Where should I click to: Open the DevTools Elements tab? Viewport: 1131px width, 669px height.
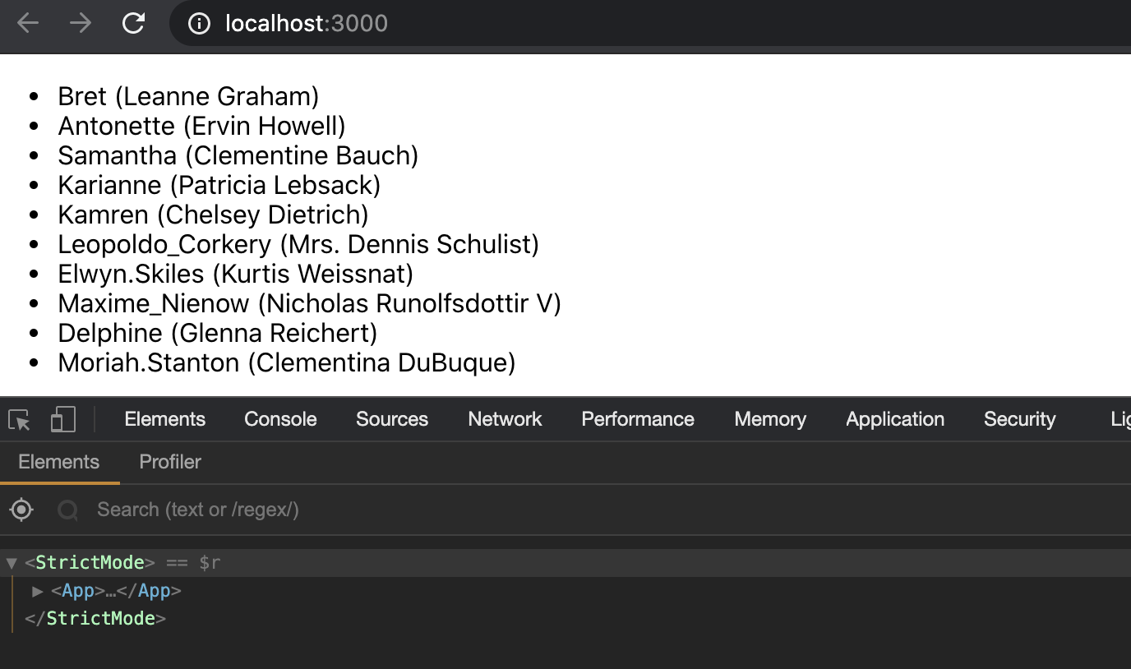(165, 419)
